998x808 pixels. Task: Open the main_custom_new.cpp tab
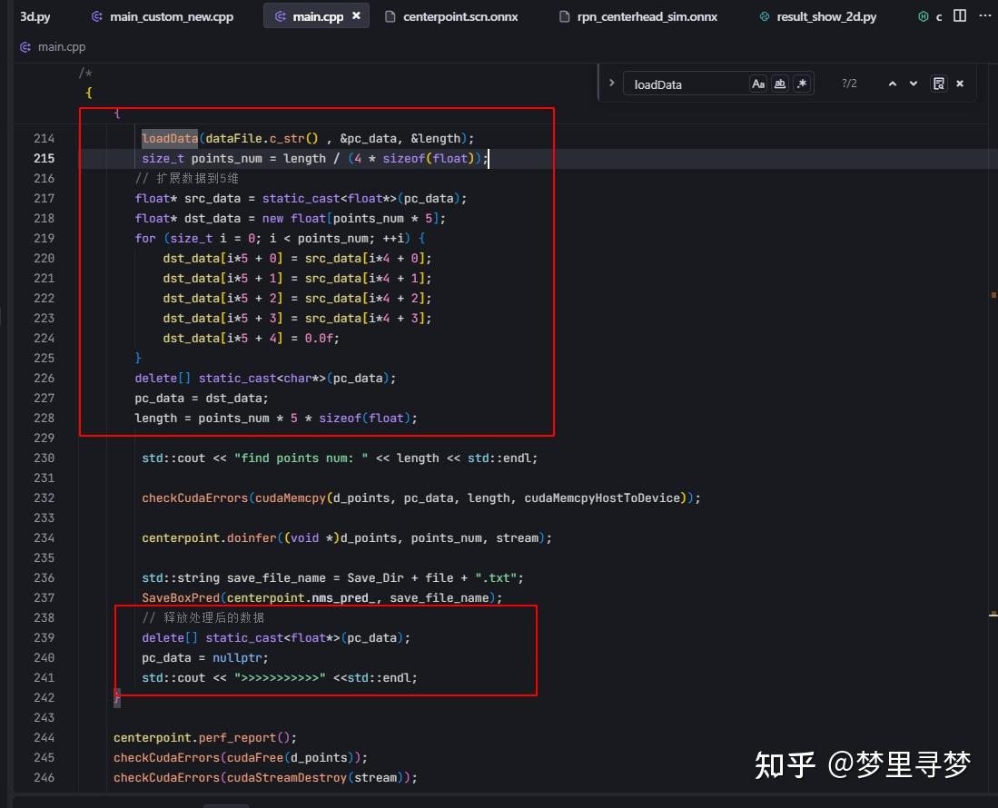click(163, 16)
